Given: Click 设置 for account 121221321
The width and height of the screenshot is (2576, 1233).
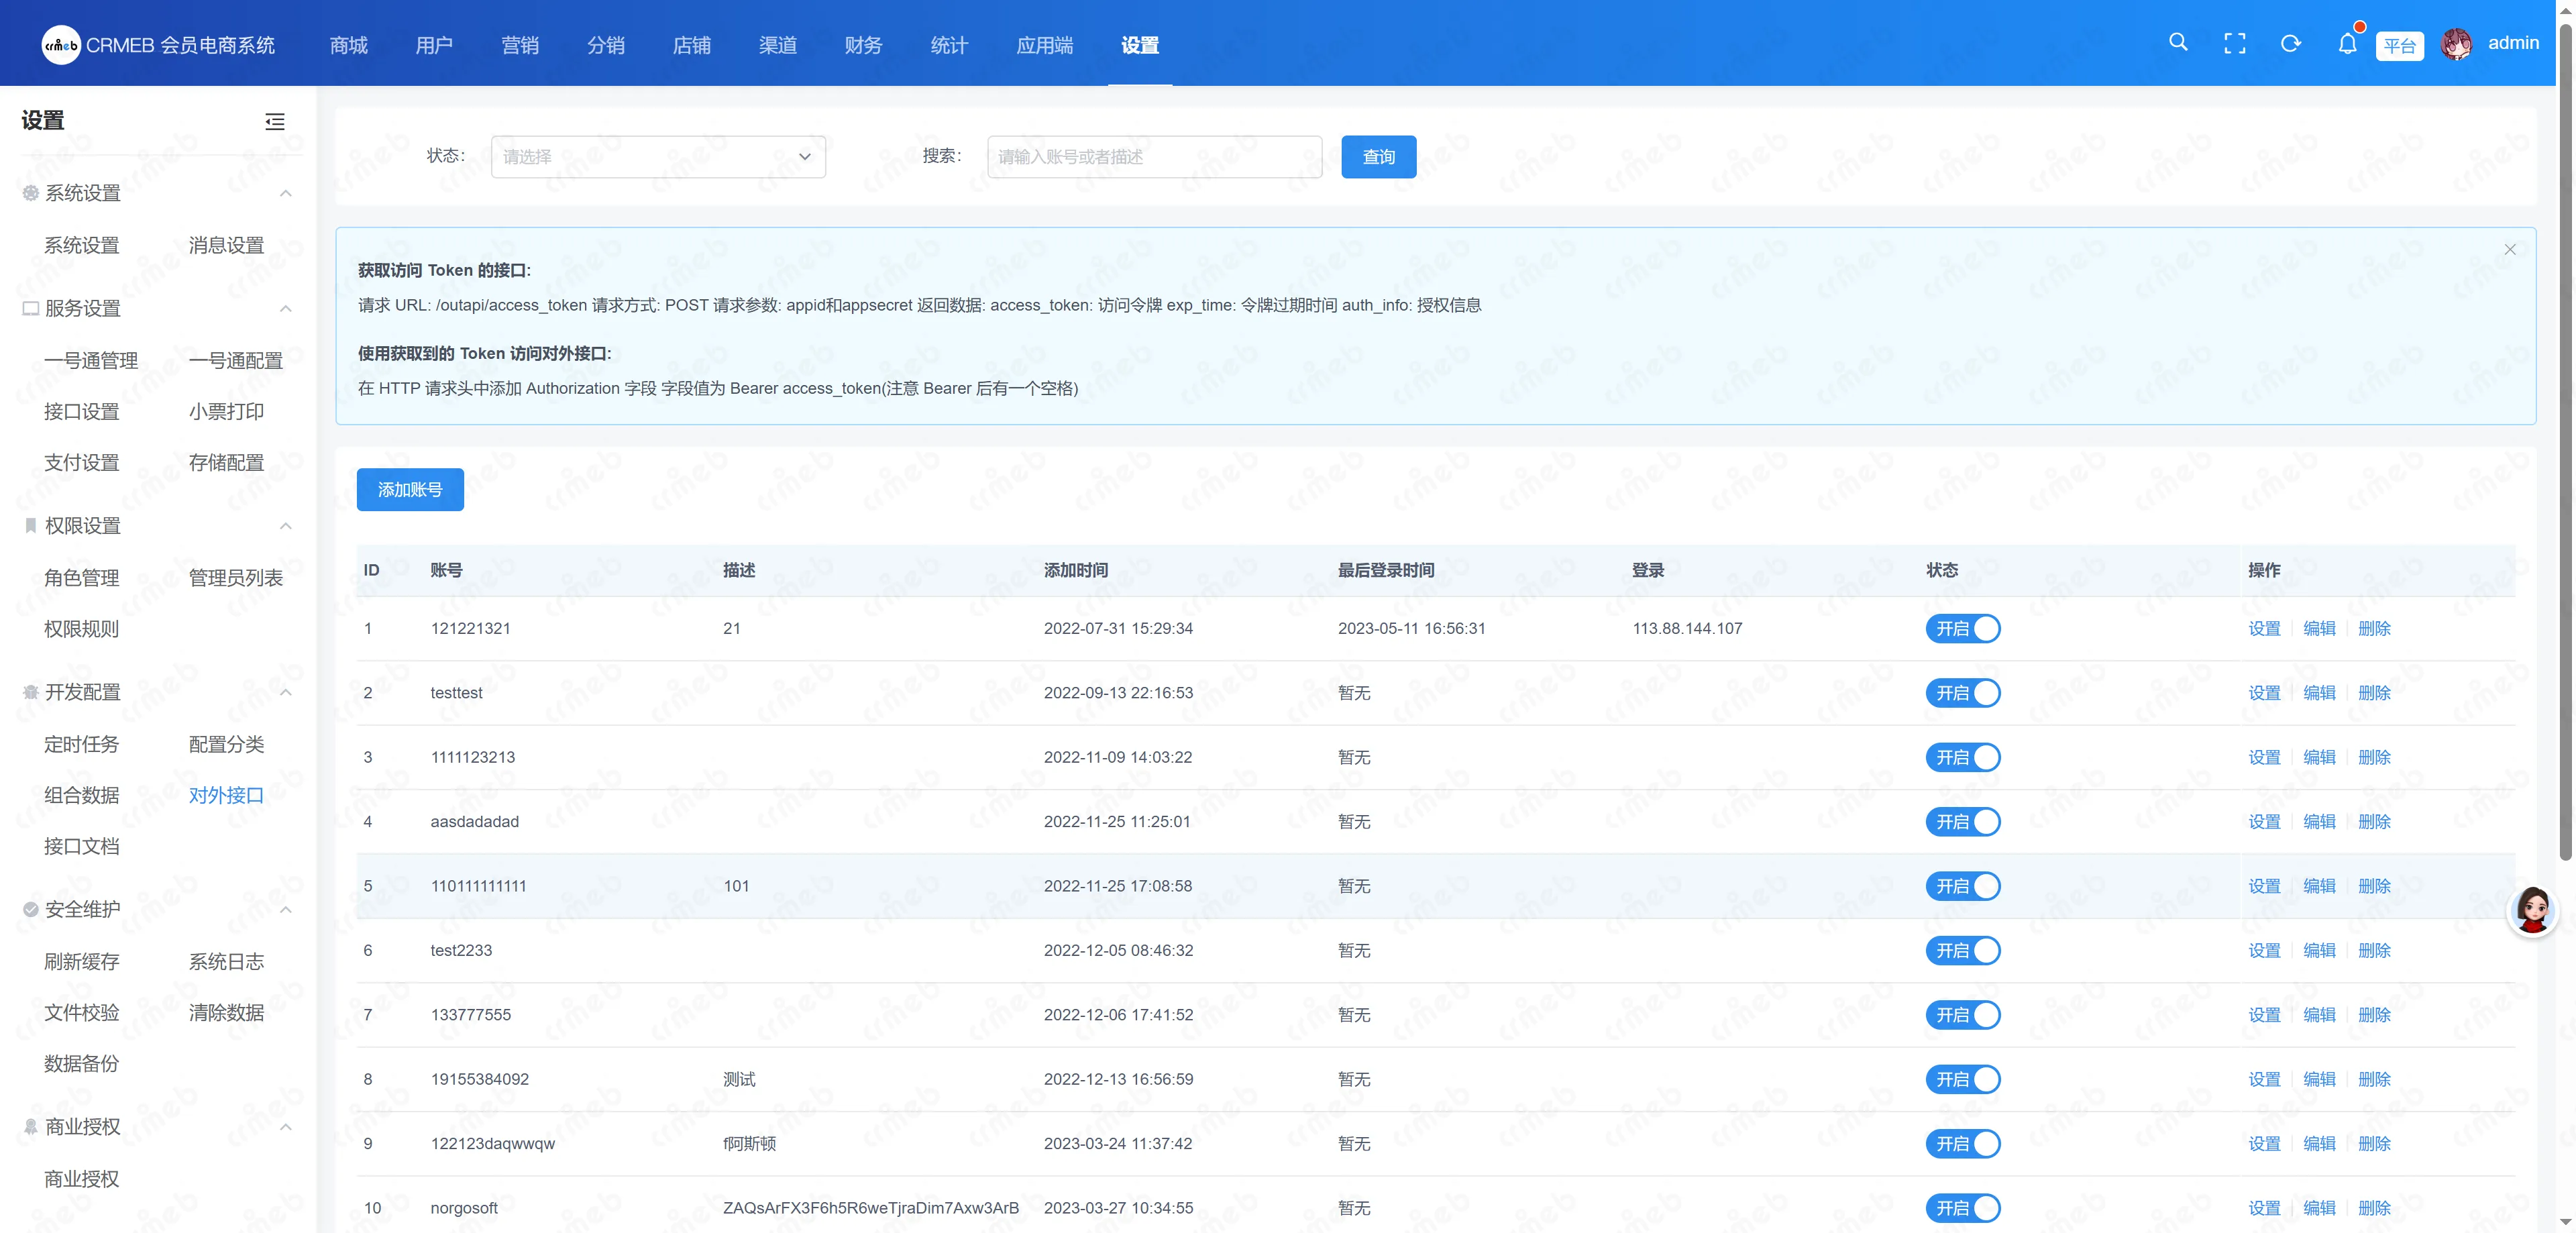Looking at the screenshot, I should coord(2264,629).
